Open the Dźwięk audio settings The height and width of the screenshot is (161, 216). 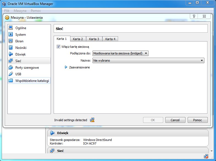29,54
